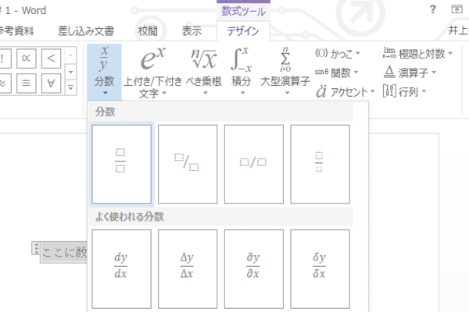Switch to the 参考資料 tab

coord(16,31)
